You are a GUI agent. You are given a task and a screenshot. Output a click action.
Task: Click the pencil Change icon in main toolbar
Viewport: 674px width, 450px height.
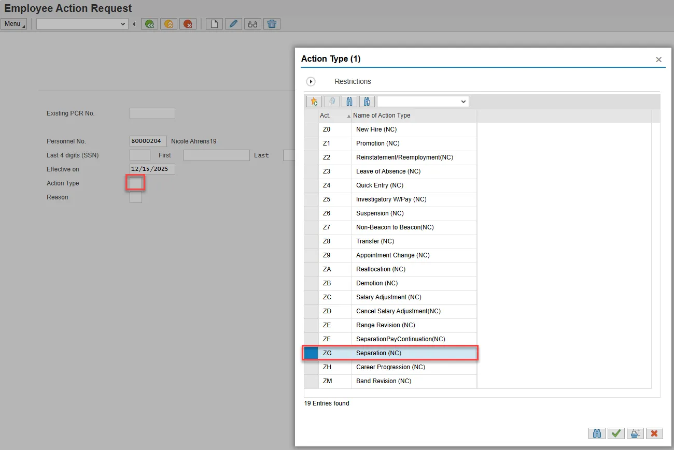[x=233, y=24]
